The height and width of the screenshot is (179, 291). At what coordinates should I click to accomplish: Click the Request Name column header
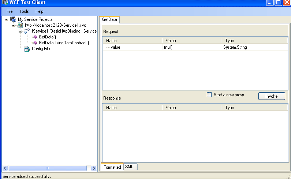coord(133,41)
